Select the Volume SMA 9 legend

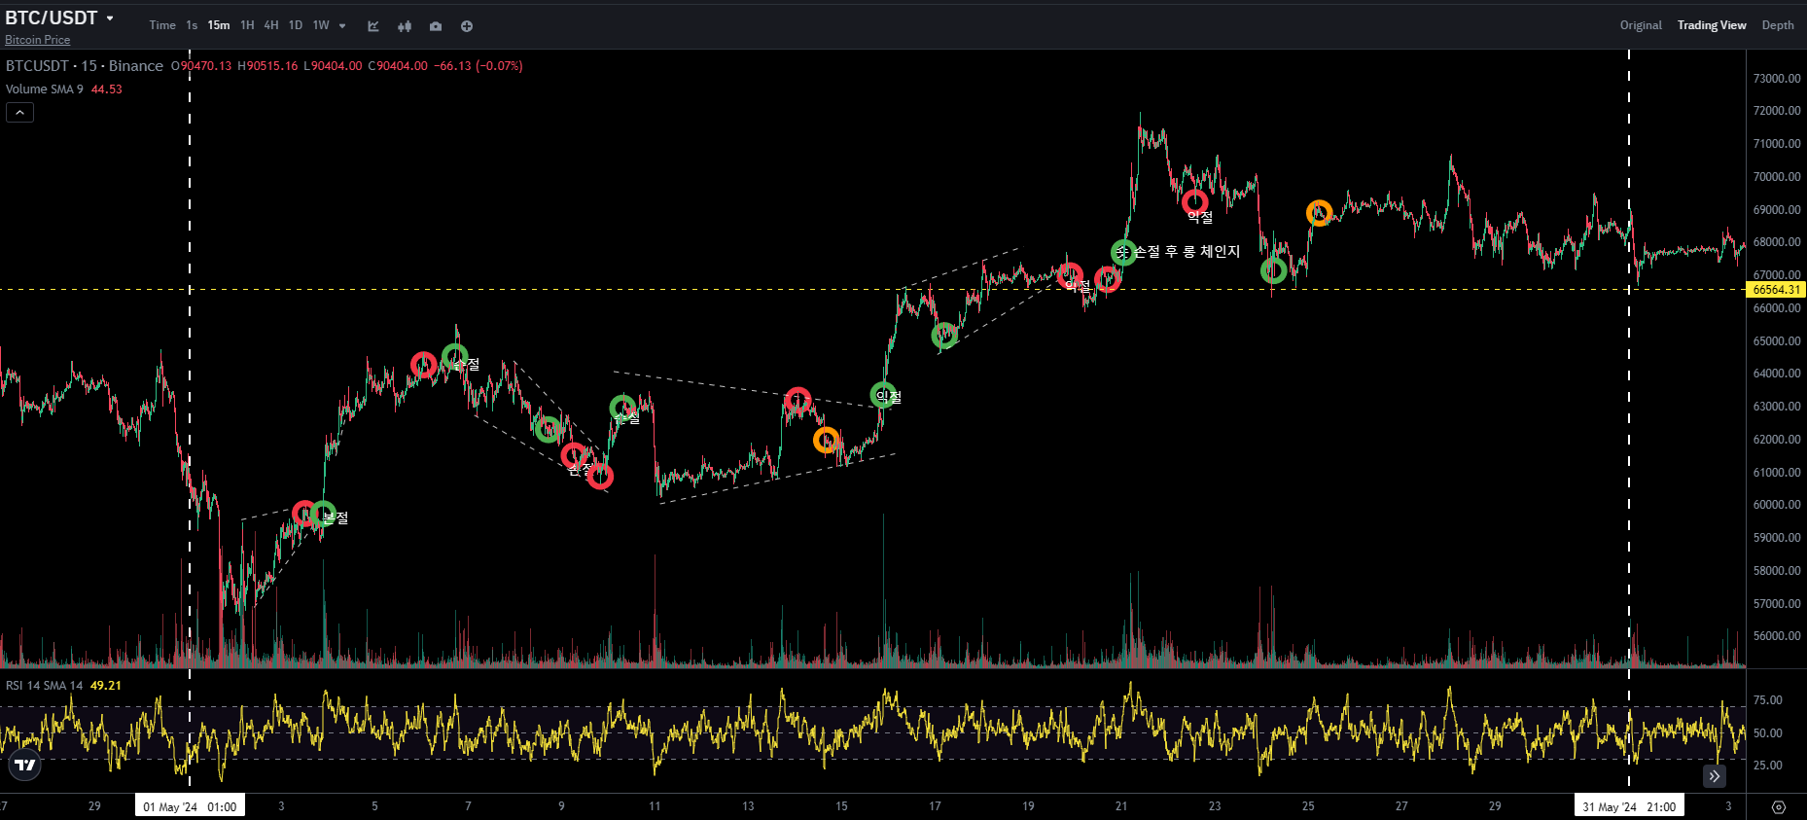pyautogui.click(x=45, y=89)
